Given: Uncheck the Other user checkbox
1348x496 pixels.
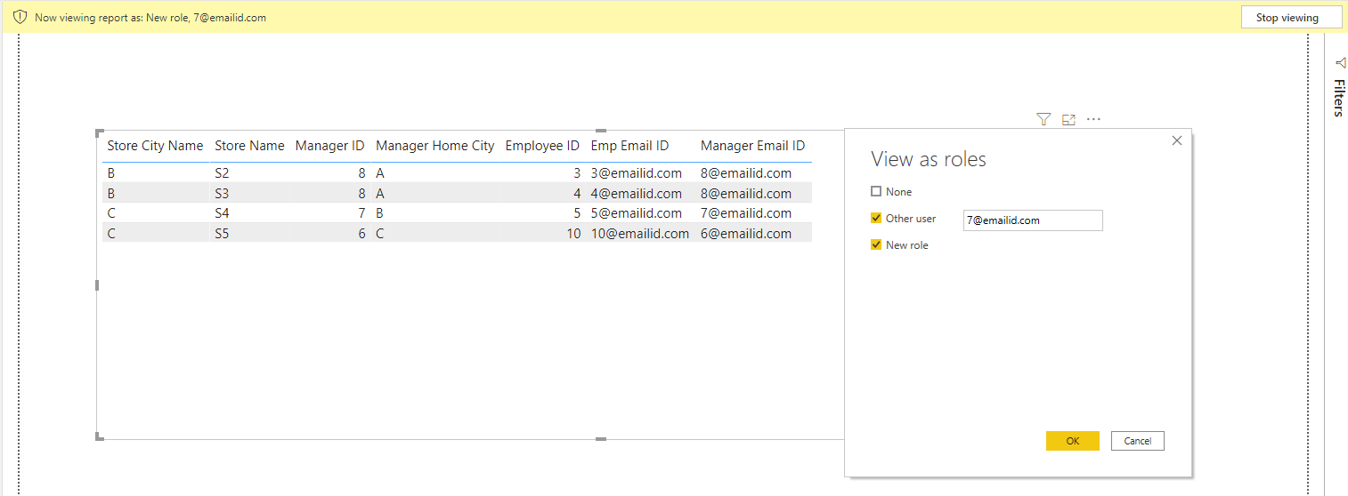Looking at the screenshot, I should coord(876,218).
